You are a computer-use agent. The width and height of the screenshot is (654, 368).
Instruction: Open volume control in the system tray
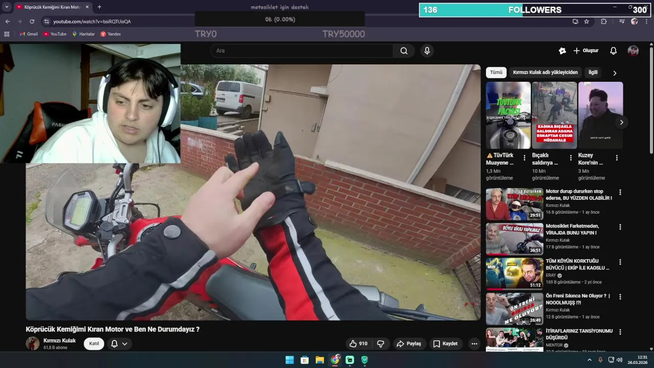coord(619,360)
